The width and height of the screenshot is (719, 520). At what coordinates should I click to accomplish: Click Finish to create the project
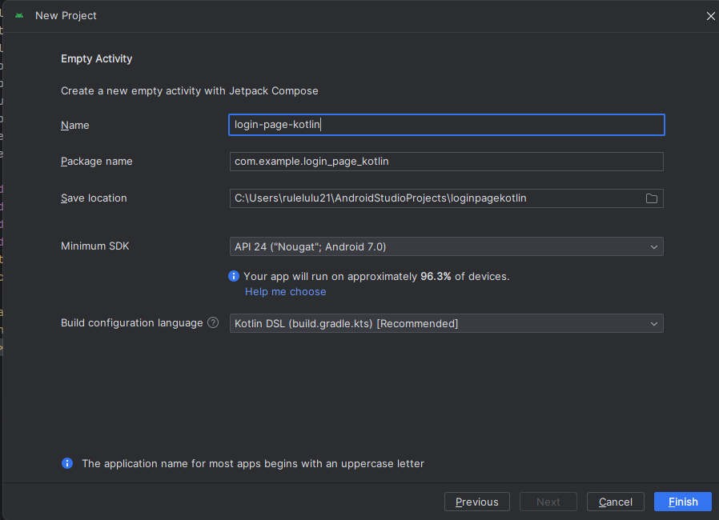click(x=683, y=502)
